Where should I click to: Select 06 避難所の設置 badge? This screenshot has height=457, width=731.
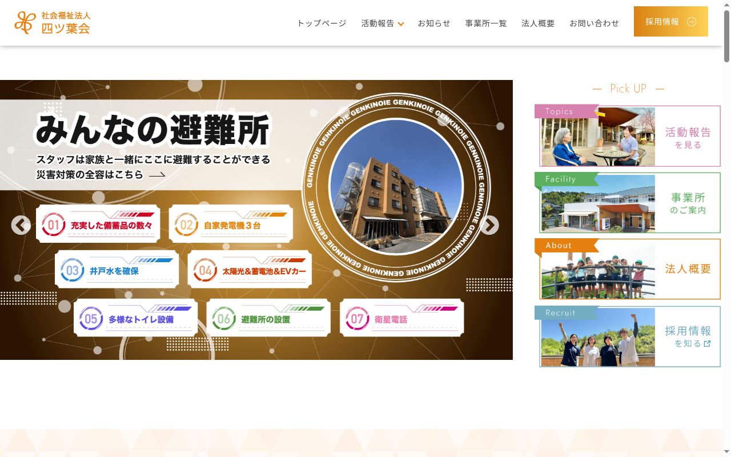pos(268,318)
